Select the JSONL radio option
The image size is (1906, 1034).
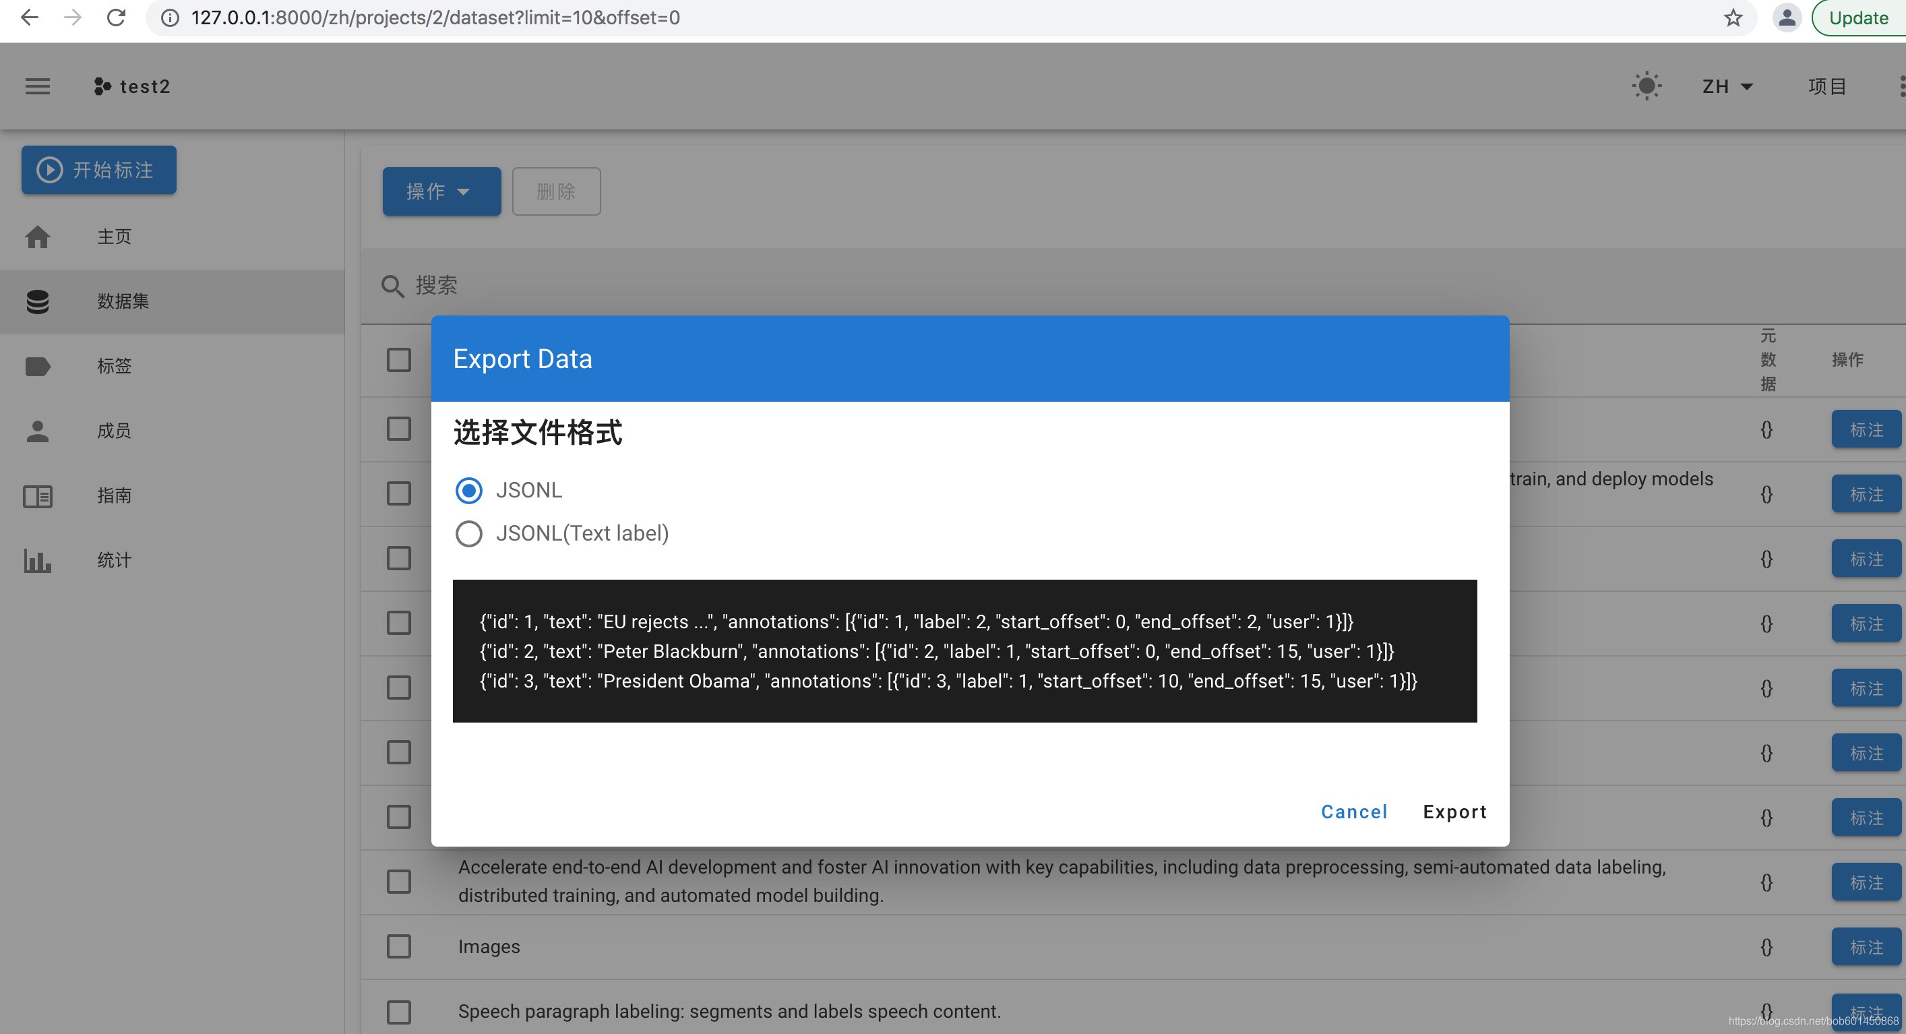pos(468,490)
